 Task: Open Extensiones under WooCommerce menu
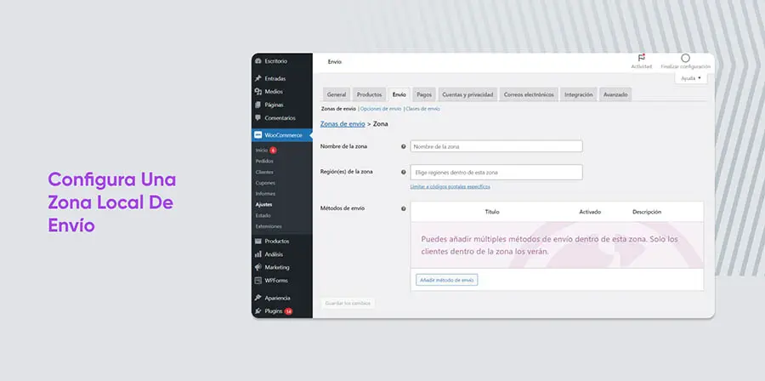(269, 227)
